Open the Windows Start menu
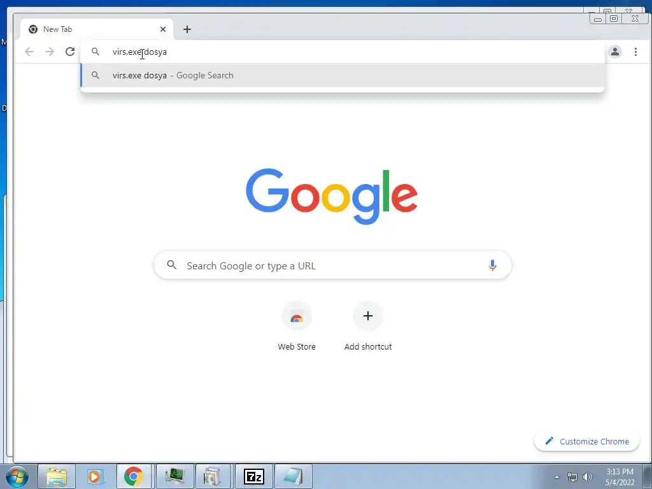Image resolution: width=652 pixels, height=489 pixels. (17, 476)
